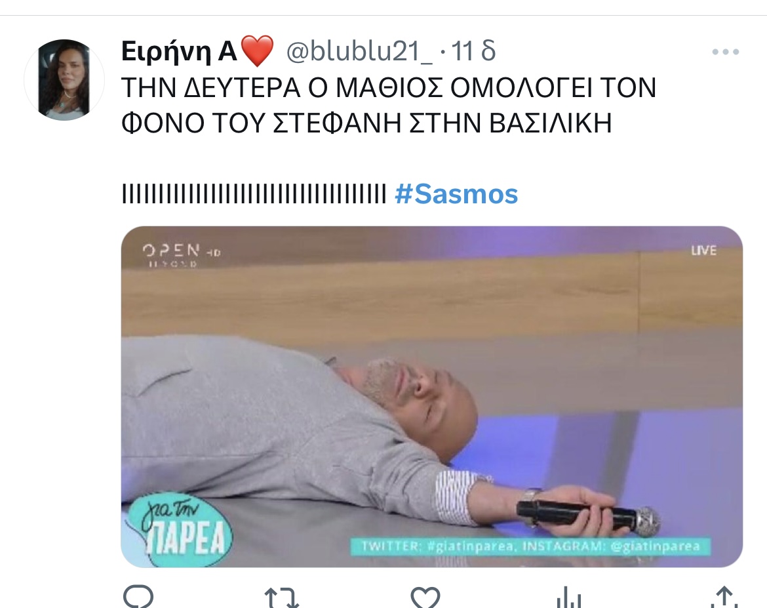Click the row of vertical bars before #Sasmos
The image size is (767, 608).
(x=254, y=194)
